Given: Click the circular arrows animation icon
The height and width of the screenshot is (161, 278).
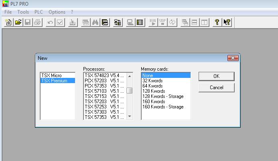Looking at the screenshot, I should [172, 22].
